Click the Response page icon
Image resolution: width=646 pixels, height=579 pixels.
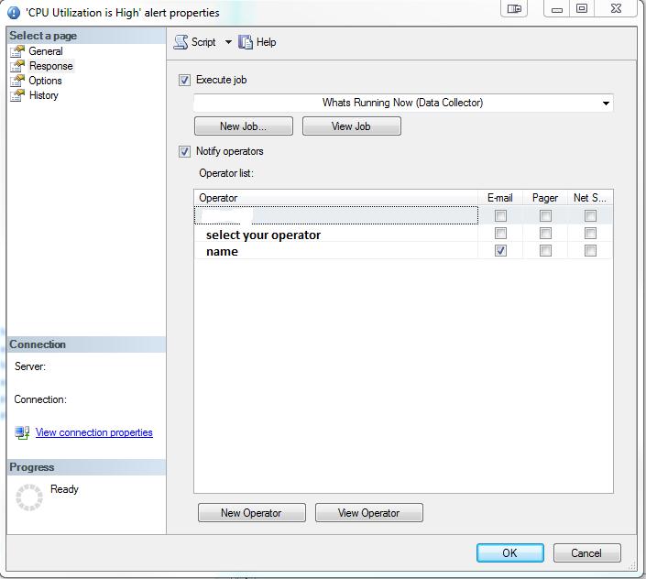tap(17, 66)
